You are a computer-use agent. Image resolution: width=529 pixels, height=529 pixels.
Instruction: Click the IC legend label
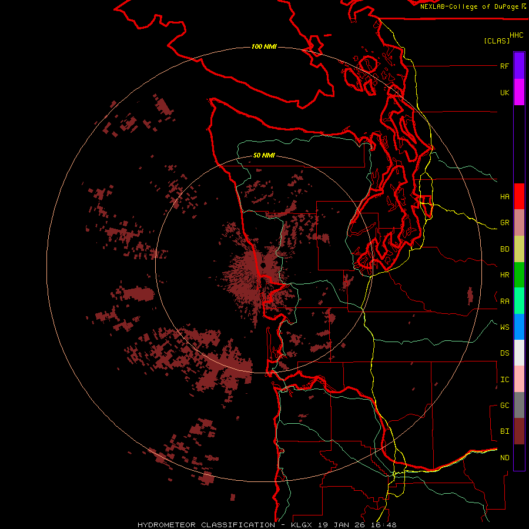504,380
